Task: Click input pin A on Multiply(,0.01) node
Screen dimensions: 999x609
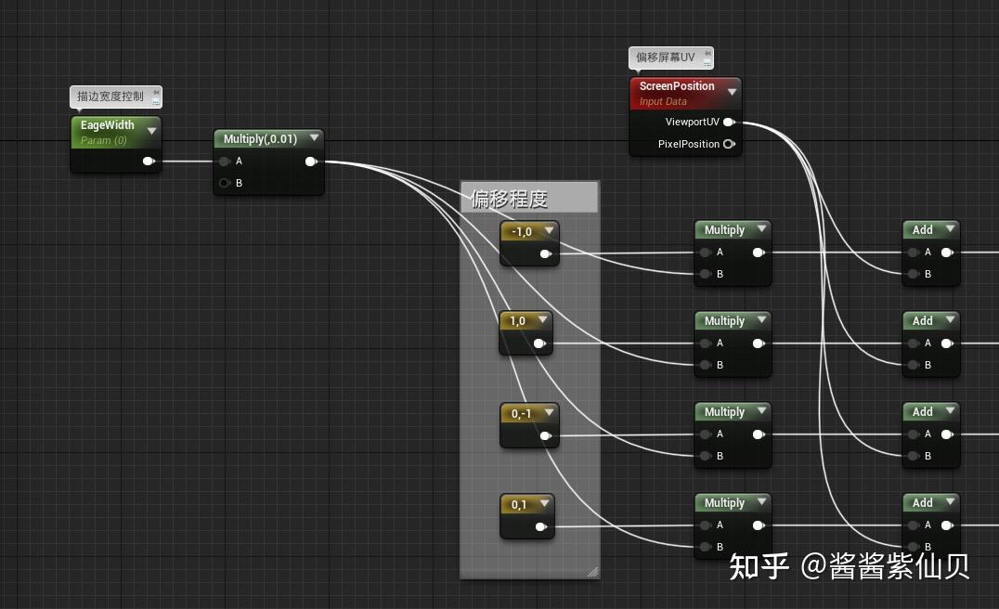Action: (223, 161)
